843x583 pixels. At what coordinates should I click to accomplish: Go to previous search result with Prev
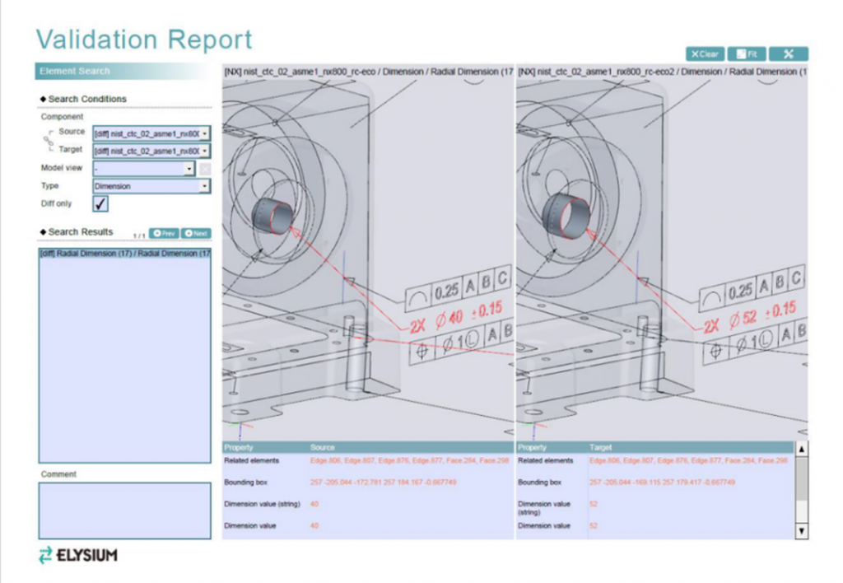click(164, 233)
